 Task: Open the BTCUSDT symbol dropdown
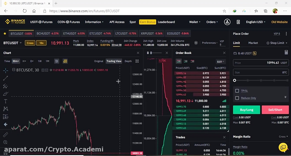pos(12,43)
